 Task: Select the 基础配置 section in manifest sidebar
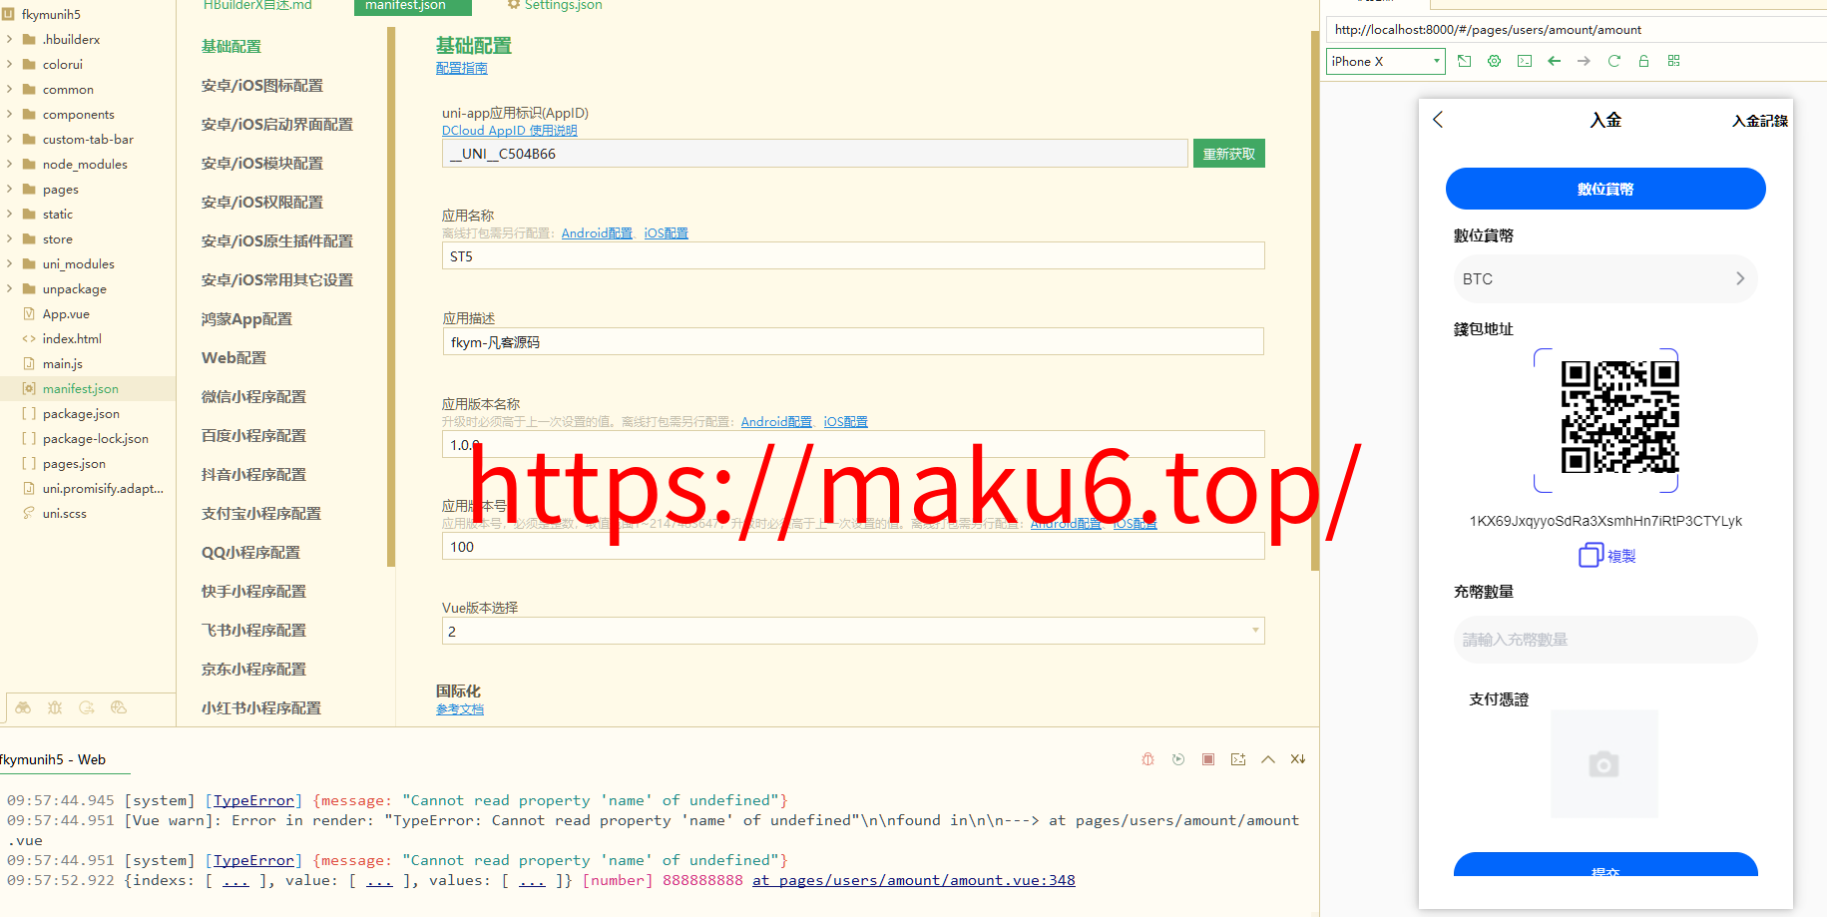point(231,47)
